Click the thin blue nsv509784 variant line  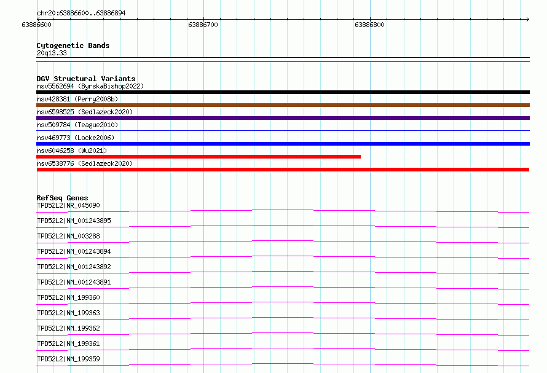[283, 130]
